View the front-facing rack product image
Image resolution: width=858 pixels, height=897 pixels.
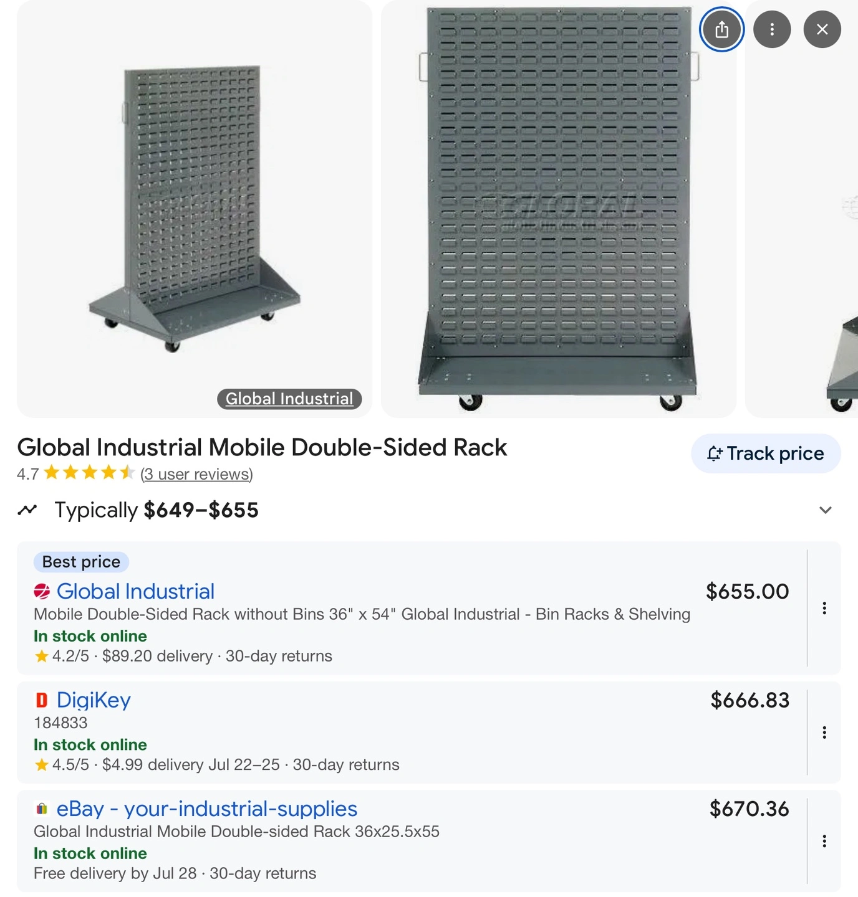(559, 209)
